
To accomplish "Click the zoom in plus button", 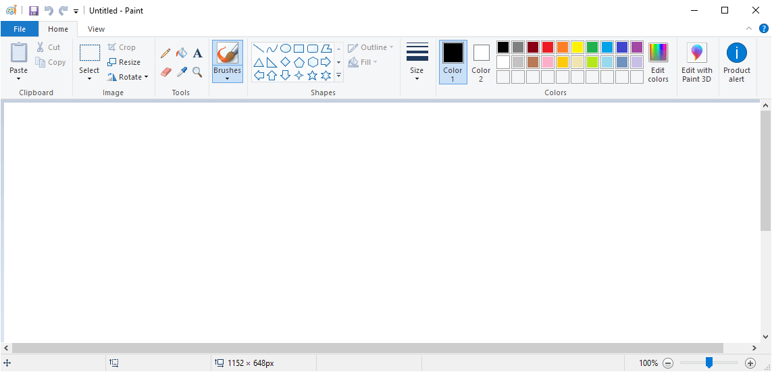I will [x=750, y=363].
